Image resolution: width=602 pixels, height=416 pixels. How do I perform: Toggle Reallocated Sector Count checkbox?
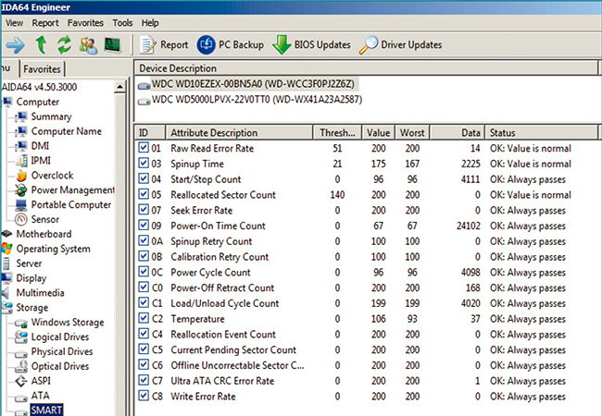(144, 194)
